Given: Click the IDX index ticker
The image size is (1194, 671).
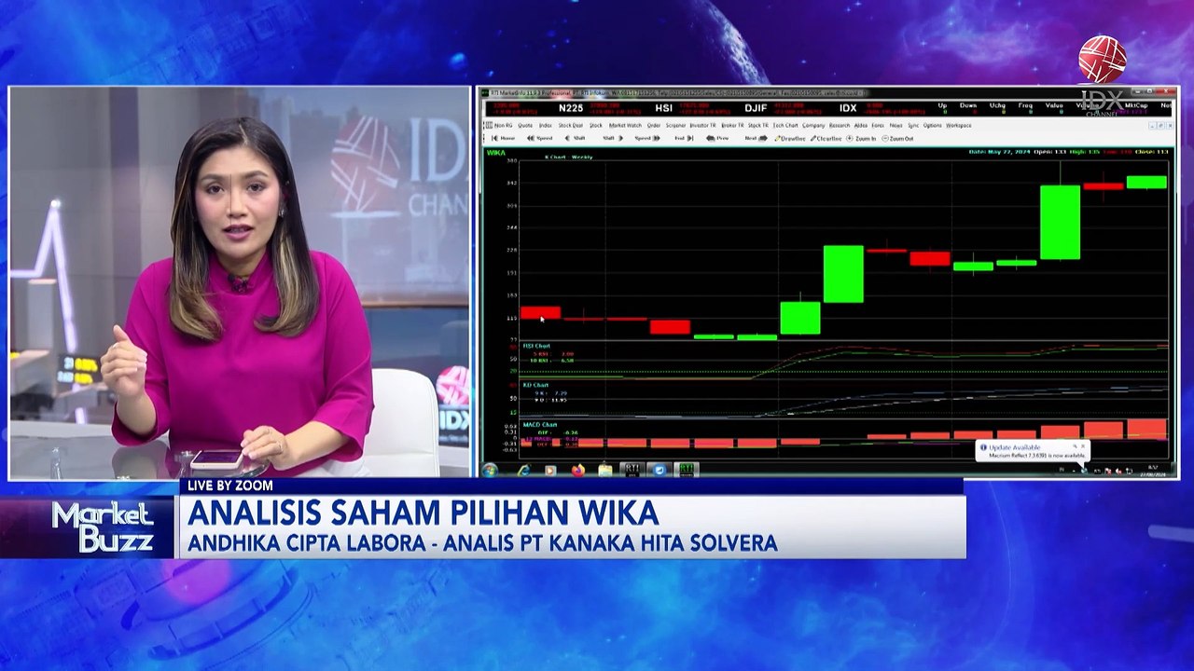Looking at the screenshot, I should [848, 108].
